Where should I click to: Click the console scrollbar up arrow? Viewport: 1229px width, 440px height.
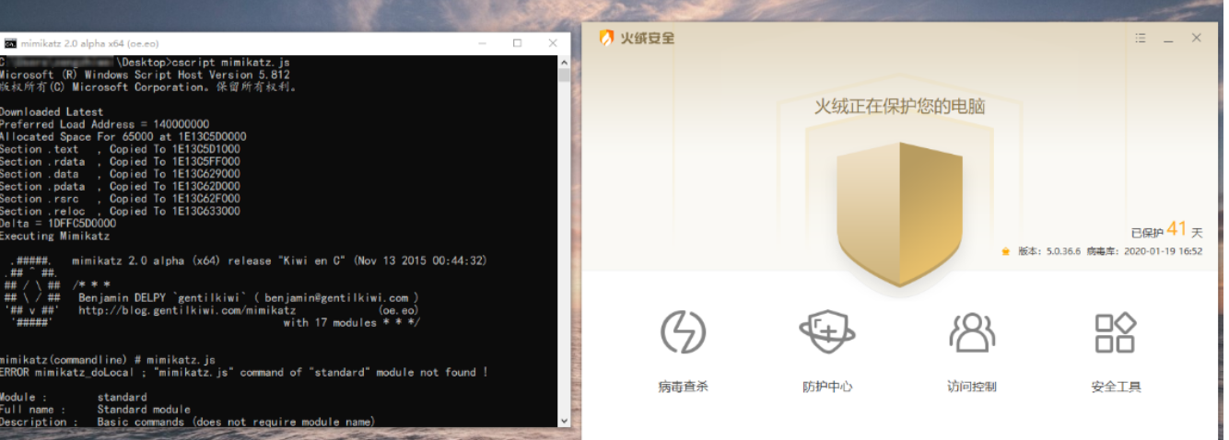pyautogui.click(x=563, y=63)
